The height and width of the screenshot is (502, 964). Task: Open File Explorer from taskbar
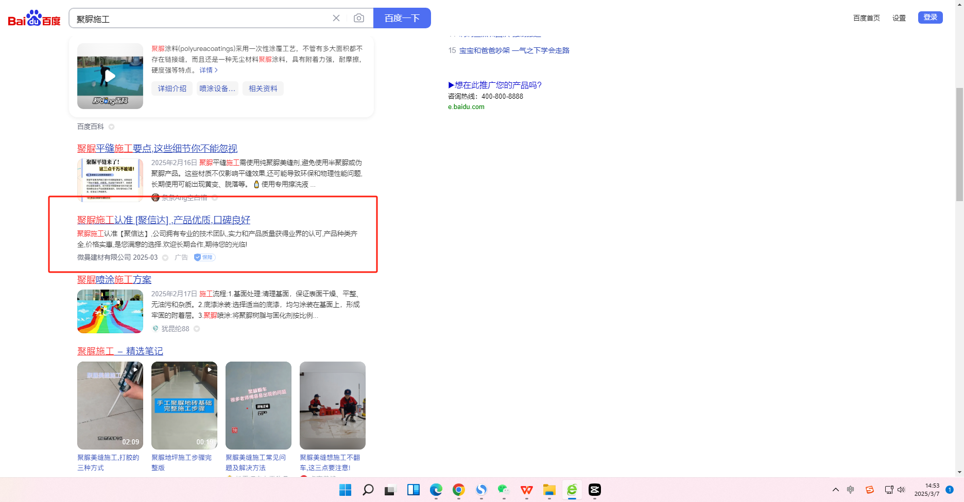549,490
